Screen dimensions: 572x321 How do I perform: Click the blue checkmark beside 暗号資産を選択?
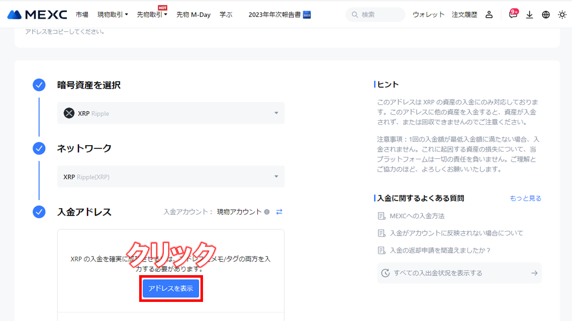tap(39, 85)
